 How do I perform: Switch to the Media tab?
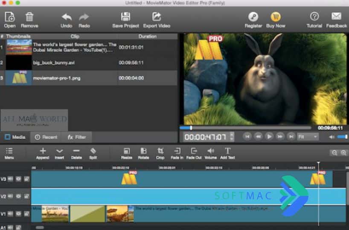tap(15, 137)
